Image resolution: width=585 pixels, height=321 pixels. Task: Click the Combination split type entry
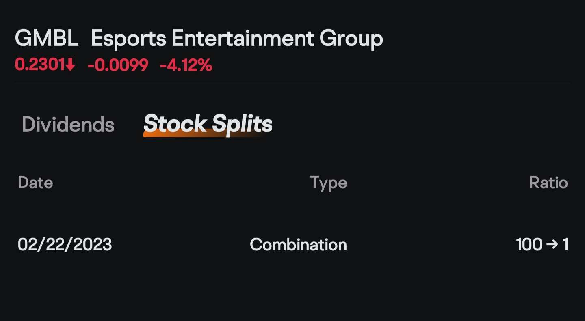298,245
